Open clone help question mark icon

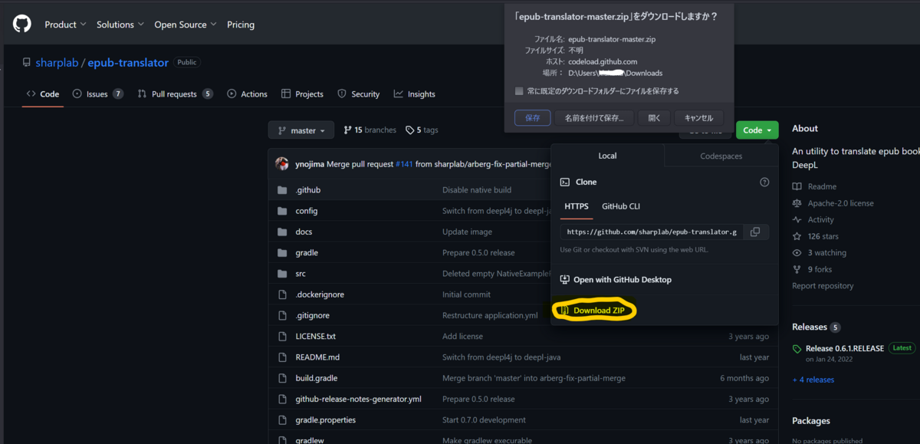click(x=764, y=183)
